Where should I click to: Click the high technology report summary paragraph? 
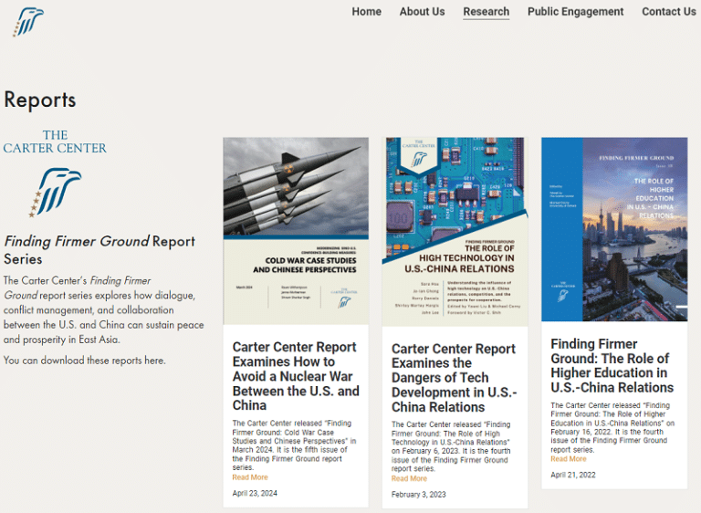(451, 446)
